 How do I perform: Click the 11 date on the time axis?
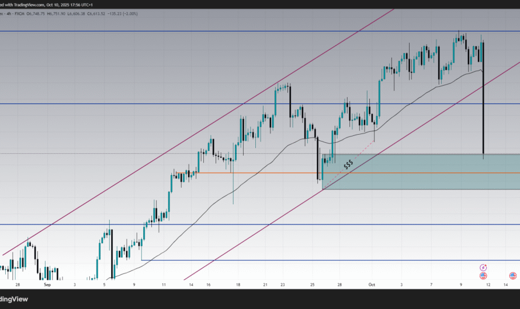tap(164, 285)
